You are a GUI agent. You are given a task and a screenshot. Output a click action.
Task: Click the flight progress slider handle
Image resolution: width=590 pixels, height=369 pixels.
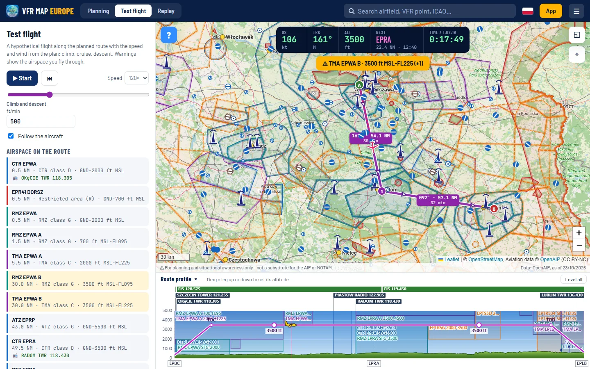click(50, 95)
